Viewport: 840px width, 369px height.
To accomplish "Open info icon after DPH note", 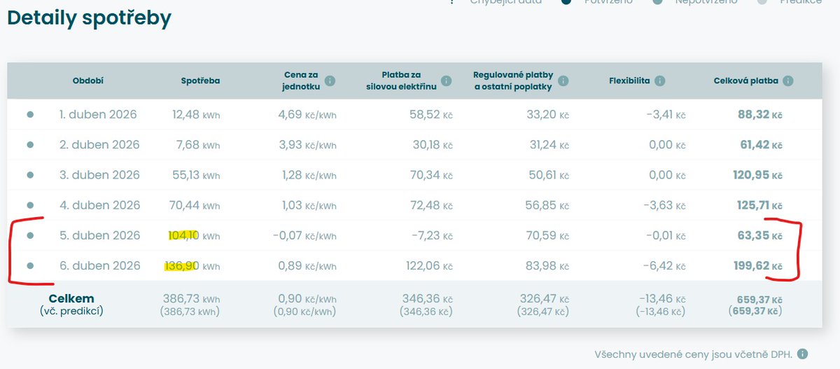I will 802,354.
